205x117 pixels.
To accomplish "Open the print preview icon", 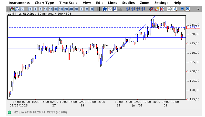I will click(175, 9).
